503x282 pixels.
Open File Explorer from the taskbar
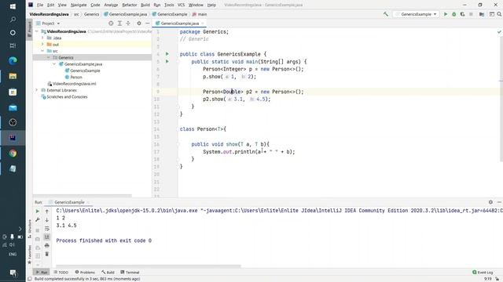[13, 76]
